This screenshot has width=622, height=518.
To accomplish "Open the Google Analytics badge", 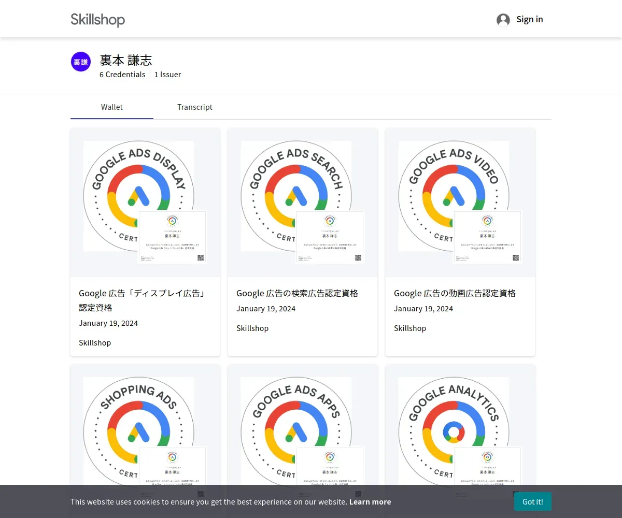I will point(454,431).
